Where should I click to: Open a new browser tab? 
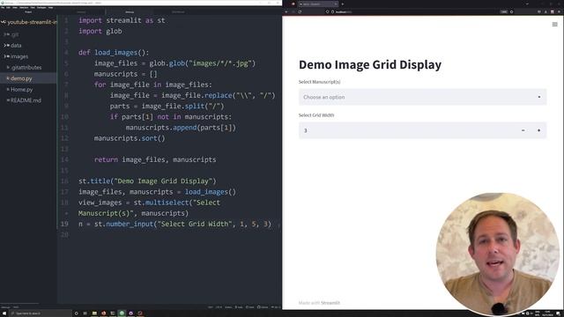click(x=343, y=4)
